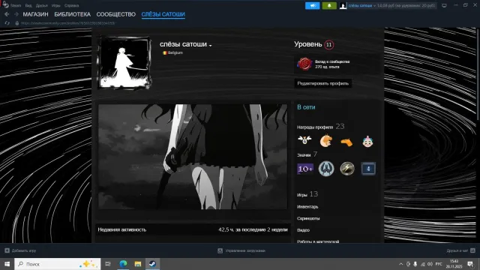Switch to the БИБЛИОТЕКА tab
480x270 pixels.
pos(73,14)
